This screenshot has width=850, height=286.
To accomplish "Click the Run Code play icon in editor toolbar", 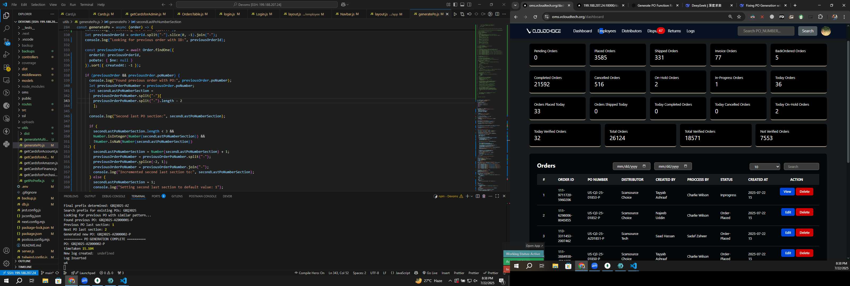I will click(455, 14).
